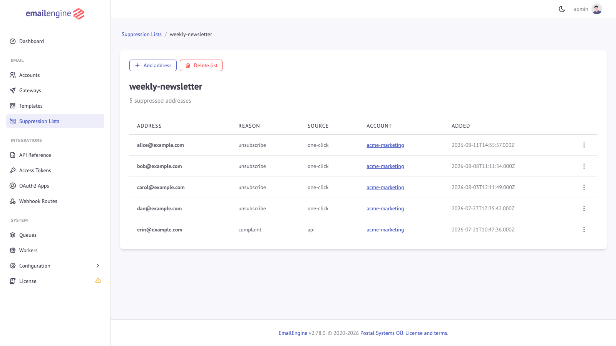The width and height of the screenshot is (616, 346).
Task: Open actions menu for carol@example.com
Action: point(584,187)
